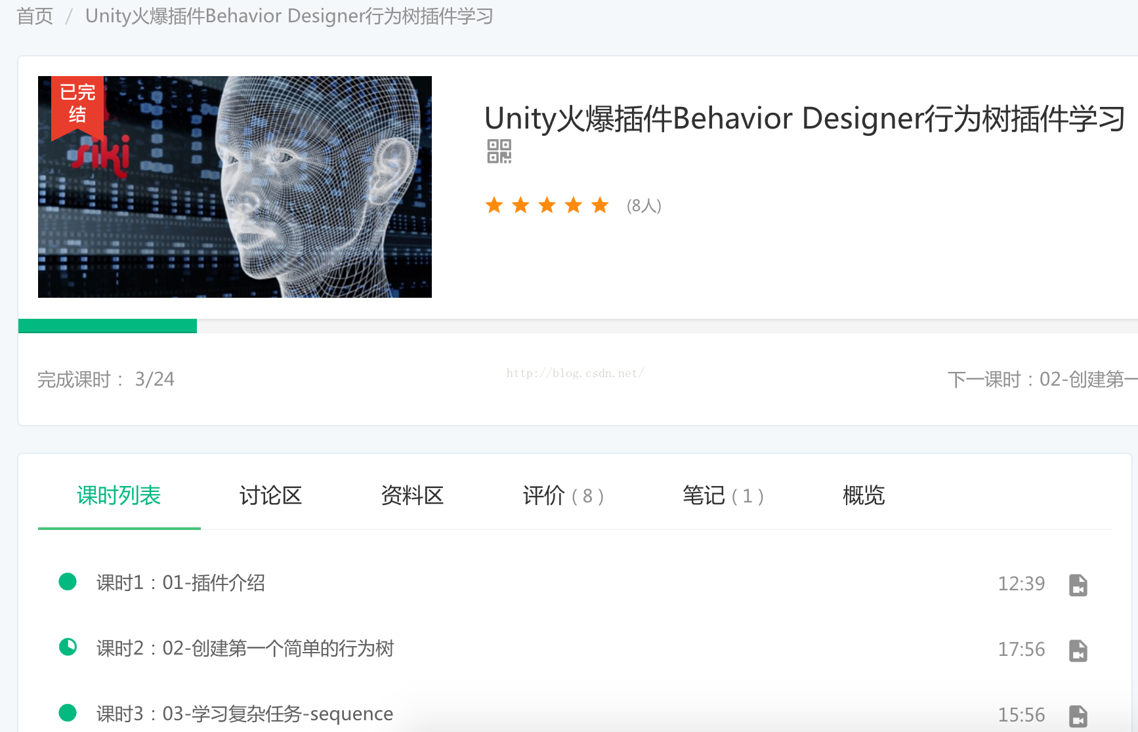Click the green course progress bar
The image size is (1138, 732).
click(x=108, y=326)
